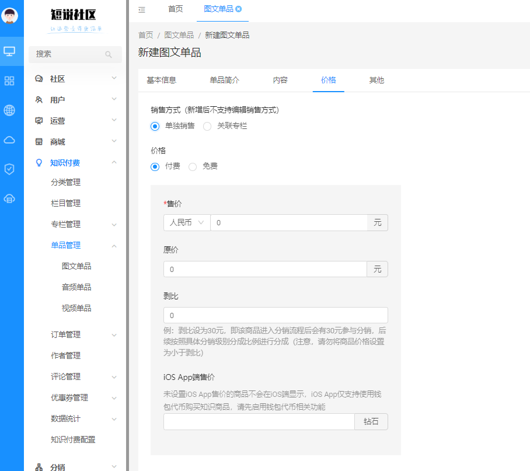Close the 图文单品 tab with x icon

pyautogui.click(x=239, y=9)
